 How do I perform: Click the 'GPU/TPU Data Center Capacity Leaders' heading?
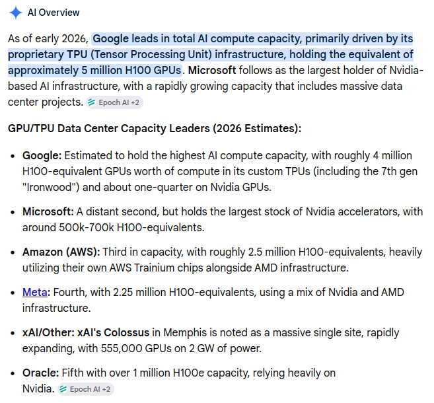[x=155, y=129]
